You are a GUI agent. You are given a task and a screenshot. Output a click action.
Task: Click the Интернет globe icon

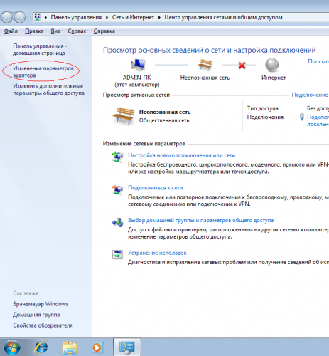(x=272, y=65)
